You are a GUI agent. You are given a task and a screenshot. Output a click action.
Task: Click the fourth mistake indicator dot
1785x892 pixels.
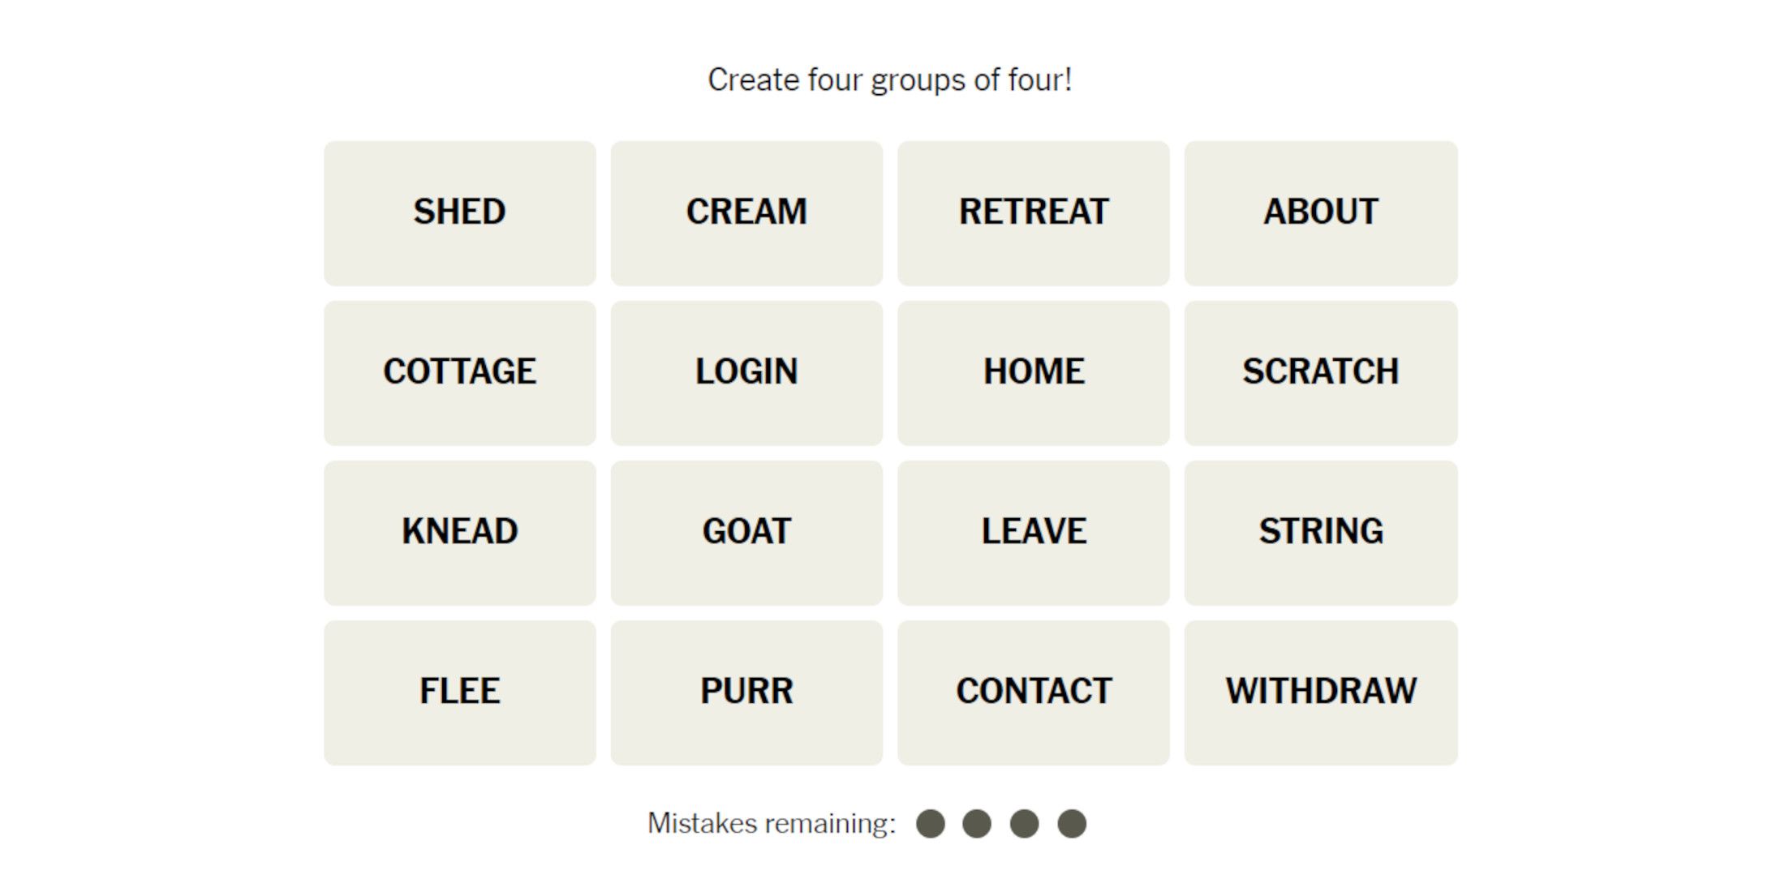[1070, 822]
